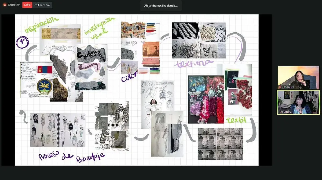Click the green 'textil' handwritten label
The width and height of the screenshot is (322, 180).
point(236,120)
